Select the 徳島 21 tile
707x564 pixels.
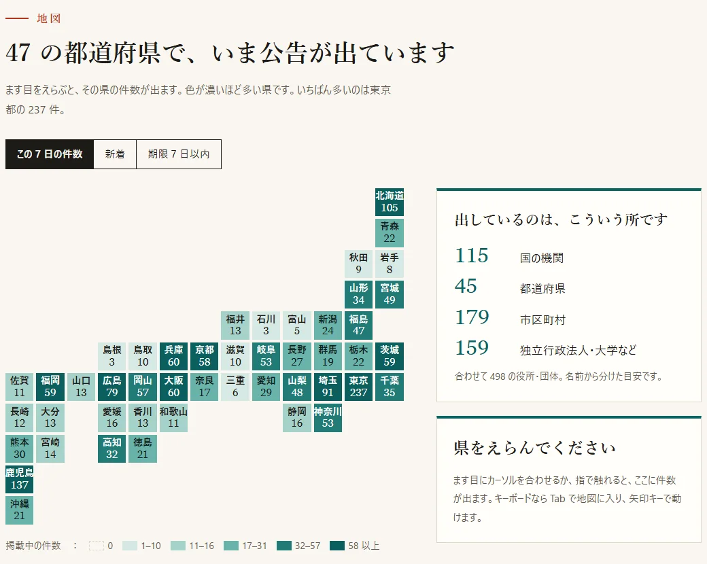(143, 448)
